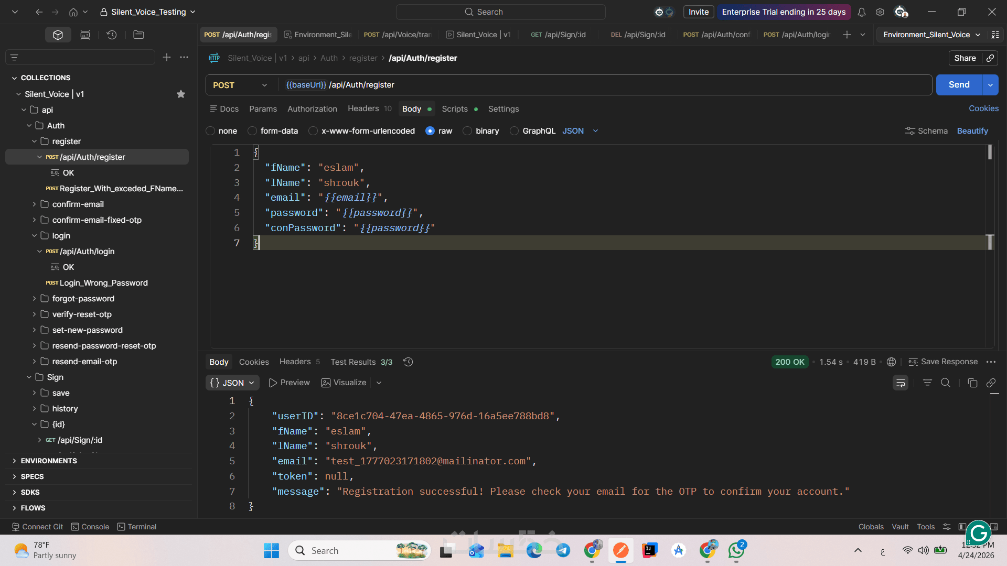This screenshot has width=1007, height=566.
Task: Expand the forgot-password folder
Action: click(35, 299)
